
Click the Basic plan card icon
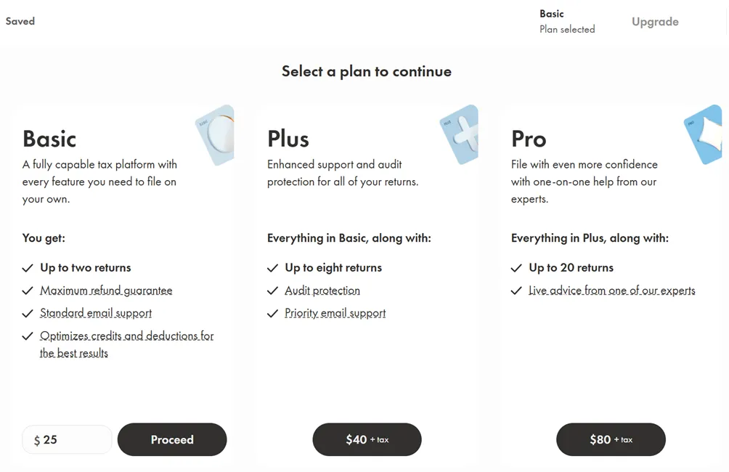pos(216,136)
